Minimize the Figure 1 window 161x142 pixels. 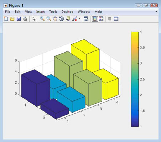click(139, 5)
